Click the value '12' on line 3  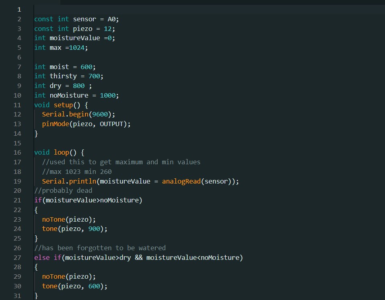tap(107, 29)
